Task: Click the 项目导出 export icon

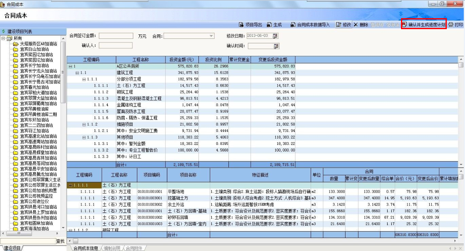Action: (241, 25)
